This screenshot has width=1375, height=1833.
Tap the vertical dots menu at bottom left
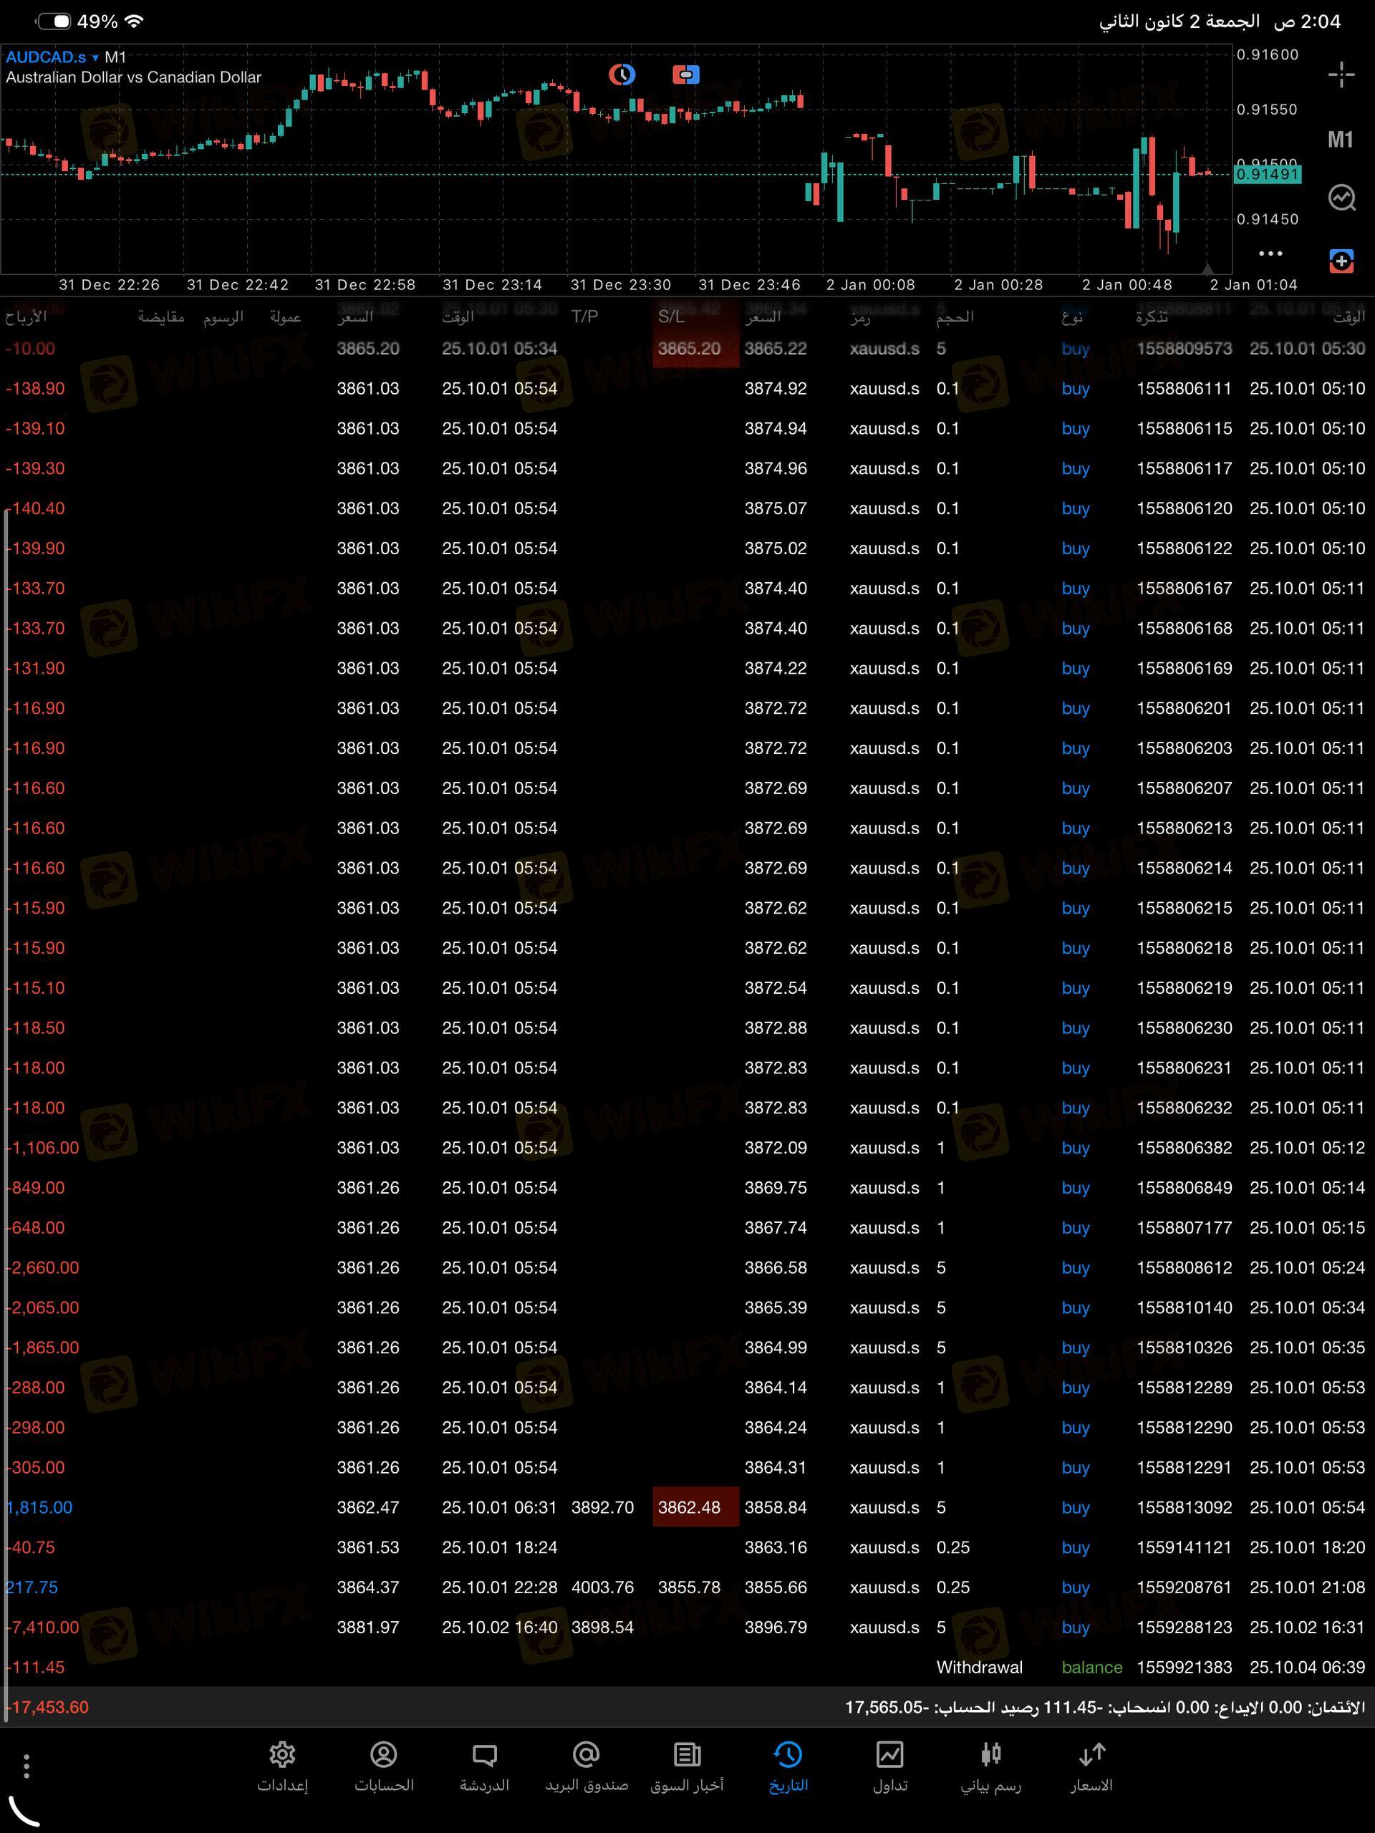(x=26, y=1766)
